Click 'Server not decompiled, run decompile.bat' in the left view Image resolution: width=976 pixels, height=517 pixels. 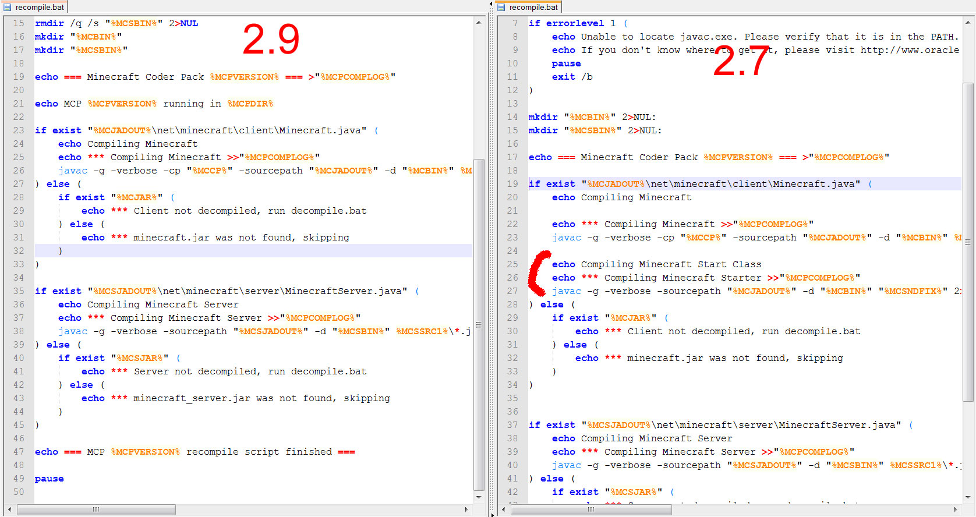pyautogui.click(x=224, y=371)
